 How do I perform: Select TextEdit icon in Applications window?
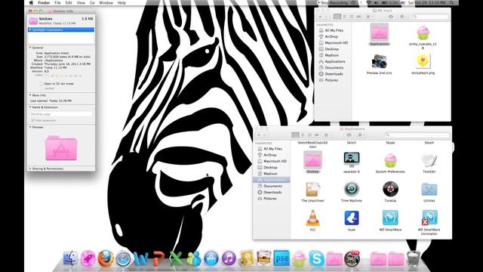click(x=429, y=160)
